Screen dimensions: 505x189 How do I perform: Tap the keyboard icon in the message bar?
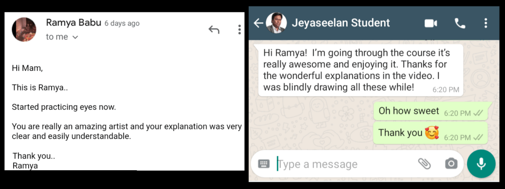point(264,164)
